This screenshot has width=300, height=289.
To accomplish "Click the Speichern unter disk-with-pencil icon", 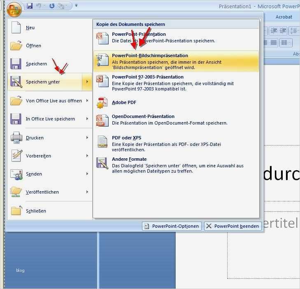I will point(16,82).
